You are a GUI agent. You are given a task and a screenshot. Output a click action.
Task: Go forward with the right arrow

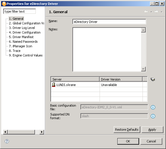[x=156, y=12]
